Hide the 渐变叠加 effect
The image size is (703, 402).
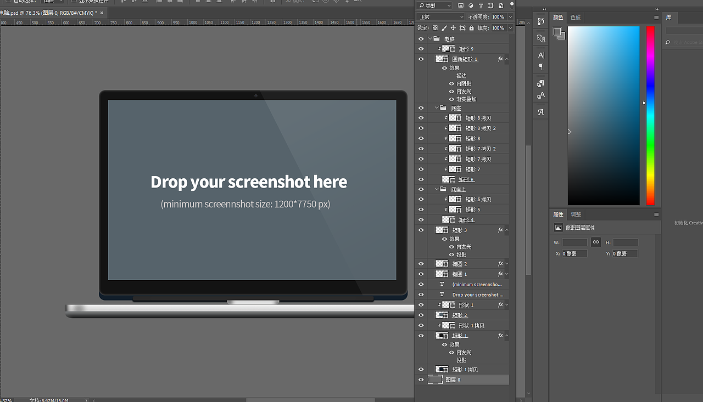click(x=452, y=99)
